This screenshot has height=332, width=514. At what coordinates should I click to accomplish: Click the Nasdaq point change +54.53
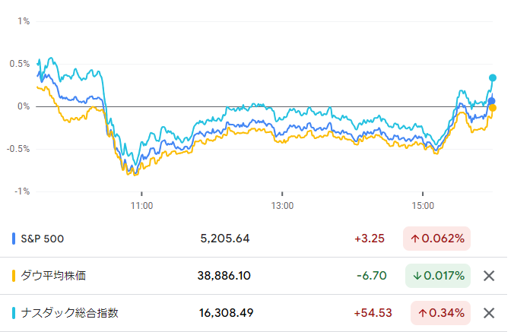(370, 312)
